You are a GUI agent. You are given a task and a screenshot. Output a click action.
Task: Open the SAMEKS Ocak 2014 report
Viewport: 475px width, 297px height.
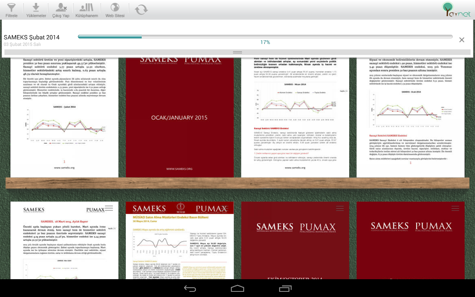(410, 117)
